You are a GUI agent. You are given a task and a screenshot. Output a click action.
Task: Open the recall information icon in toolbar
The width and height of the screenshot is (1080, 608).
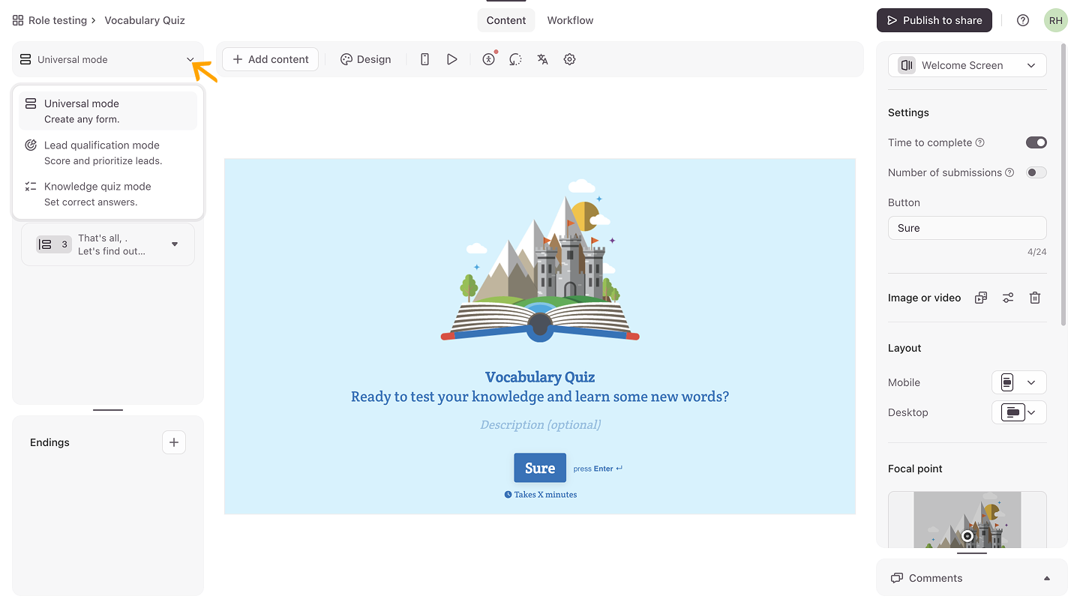[x=515, y=59]
